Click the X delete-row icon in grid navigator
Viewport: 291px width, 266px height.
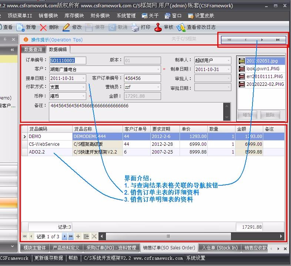(x=94, y=236)
